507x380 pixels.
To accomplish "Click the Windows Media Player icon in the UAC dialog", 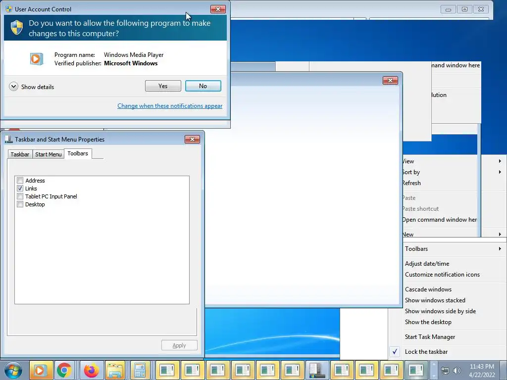I will [x=37, y=59].
